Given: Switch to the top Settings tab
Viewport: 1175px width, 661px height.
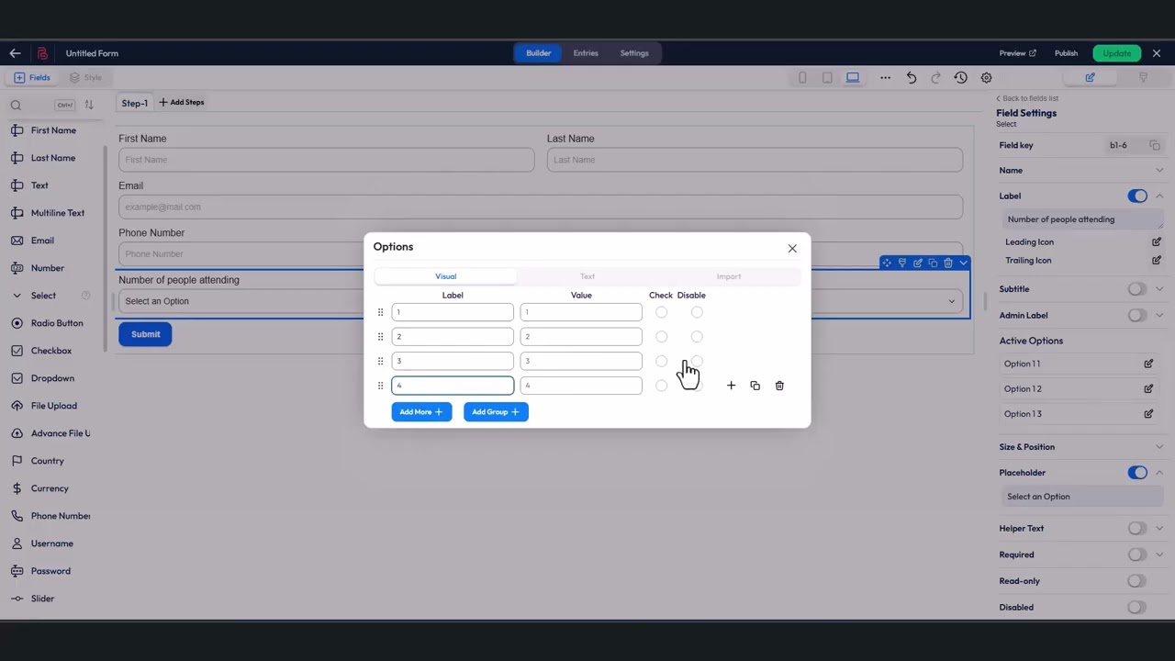Looking at the screenshot, I should coord(634,53).
